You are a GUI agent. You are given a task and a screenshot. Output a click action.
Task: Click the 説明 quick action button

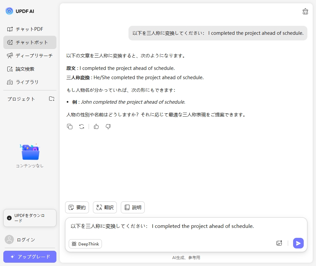pos(133,207)
